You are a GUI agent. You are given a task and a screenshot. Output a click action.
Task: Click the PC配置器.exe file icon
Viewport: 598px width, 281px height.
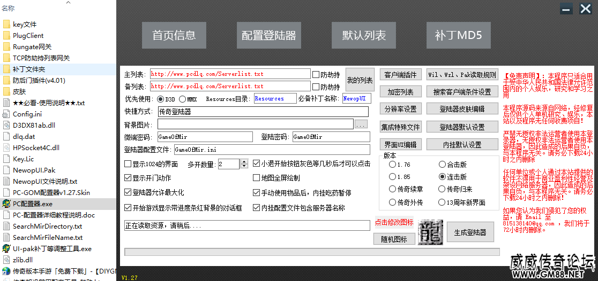[6, 204]
